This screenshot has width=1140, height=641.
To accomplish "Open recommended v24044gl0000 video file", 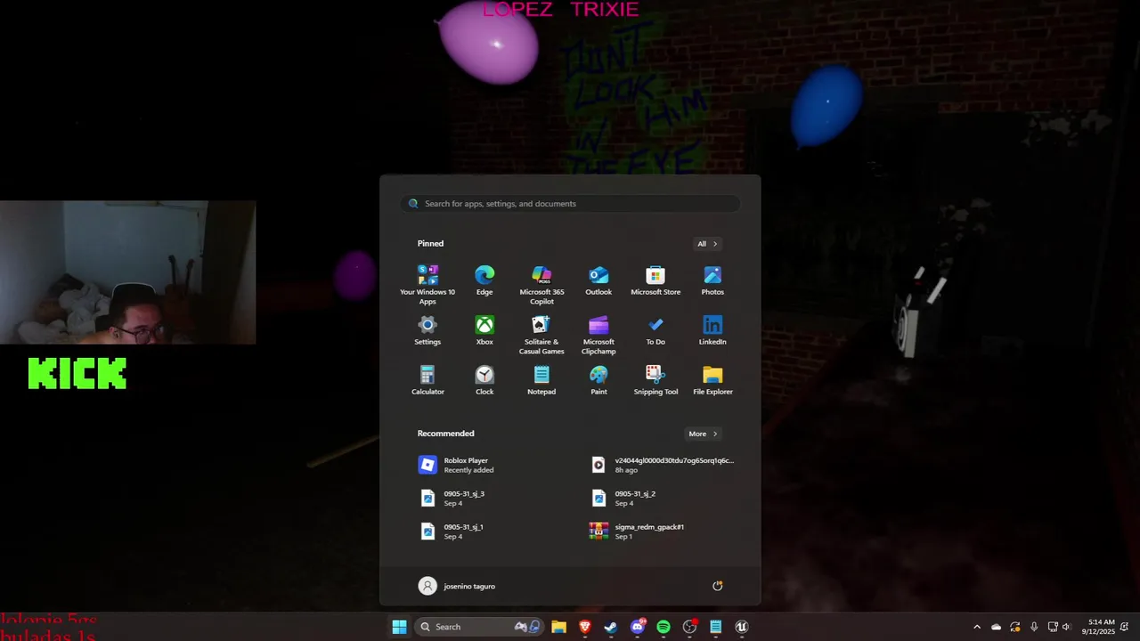I will coord(664,465).
